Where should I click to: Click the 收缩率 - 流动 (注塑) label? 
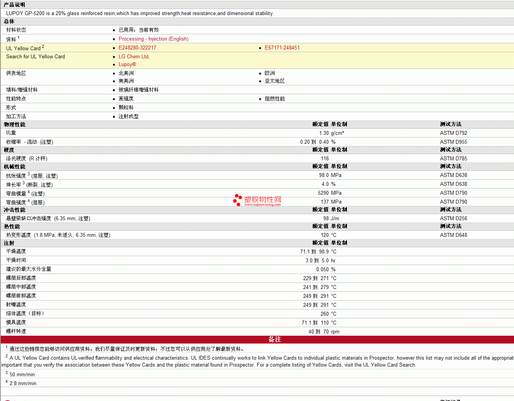pyautogui.click(x=29, y=142)
